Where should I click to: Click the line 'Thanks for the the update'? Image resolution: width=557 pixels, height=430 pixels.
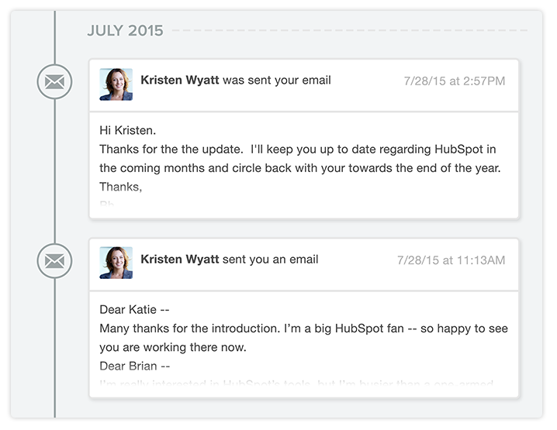298,150
